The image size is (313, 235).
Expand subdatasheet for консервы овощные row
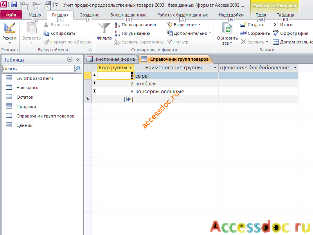(94, 91)
